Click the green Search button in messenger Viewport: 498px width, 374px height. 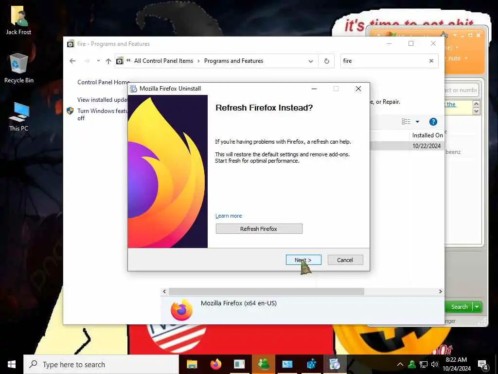click(x=459, y=307)
